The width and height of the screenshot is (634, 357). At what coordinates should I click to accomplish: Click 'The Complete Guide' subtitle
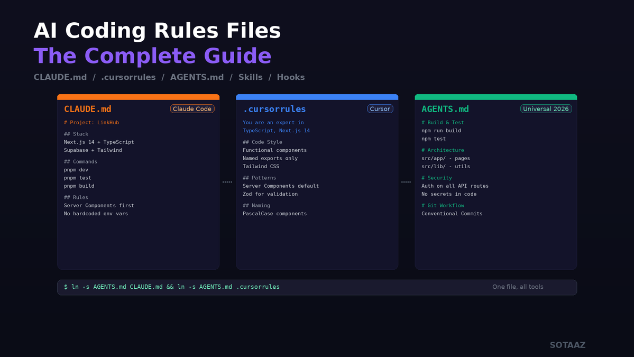point(152,56)
